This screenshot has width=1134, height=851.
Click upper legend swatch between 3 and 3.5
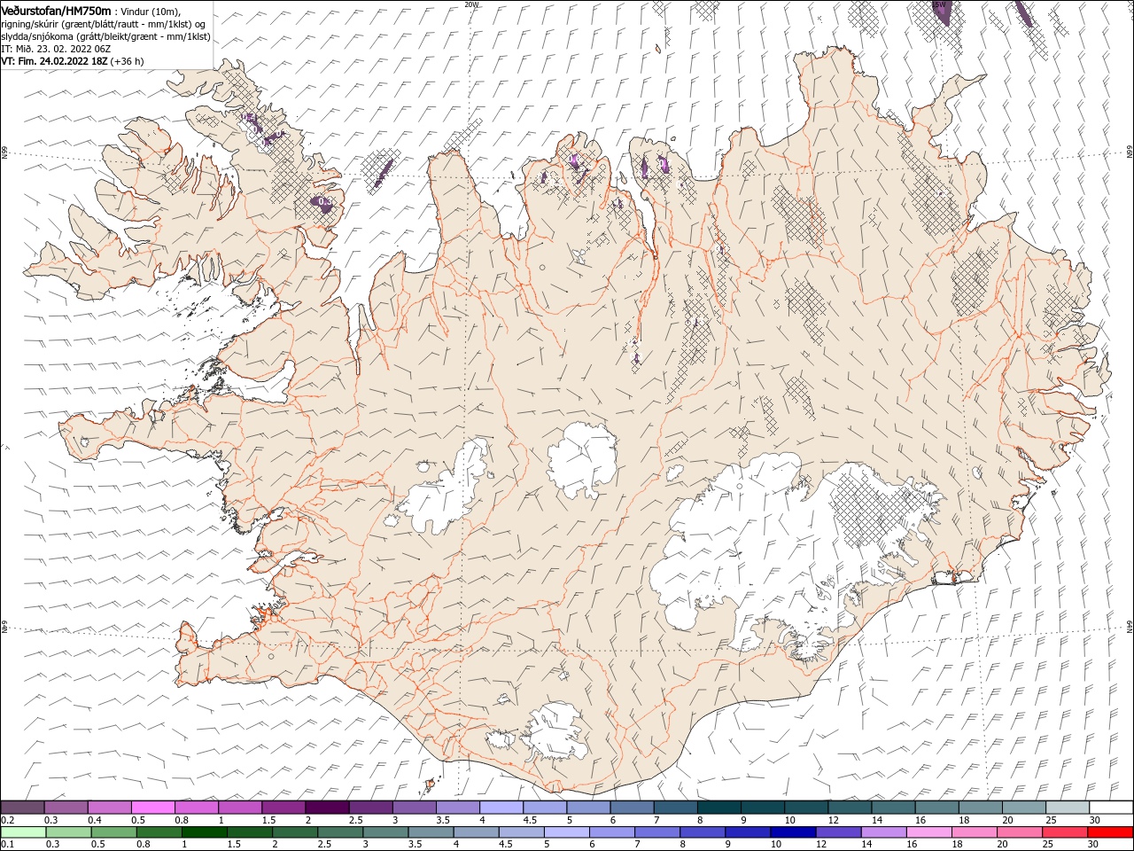point(414,808)
